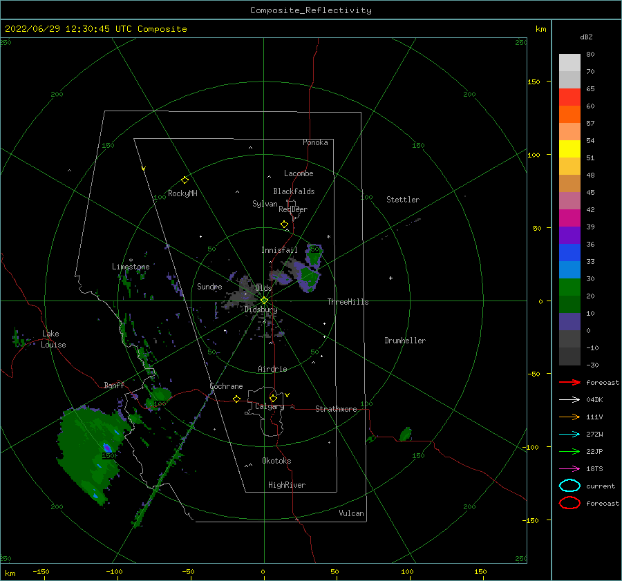The image size is (622, 581).
Task: Select the 39 dBZ magenta color swatch
Action: tap(569, 218)
